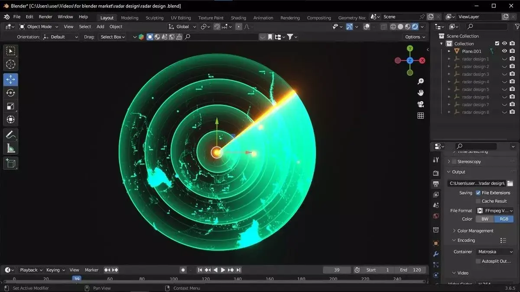This screenshot has width=520, height=292.
Task: Open the Modifiers wrench tab
Action: (x=436, y=254)
